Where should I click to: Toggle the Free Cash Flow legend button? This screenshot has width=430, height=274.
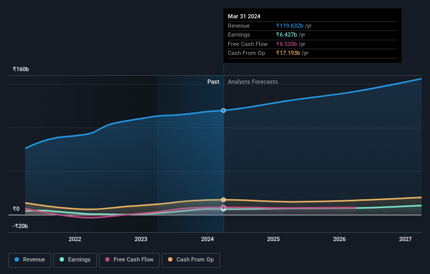click(x=129, y=260)
